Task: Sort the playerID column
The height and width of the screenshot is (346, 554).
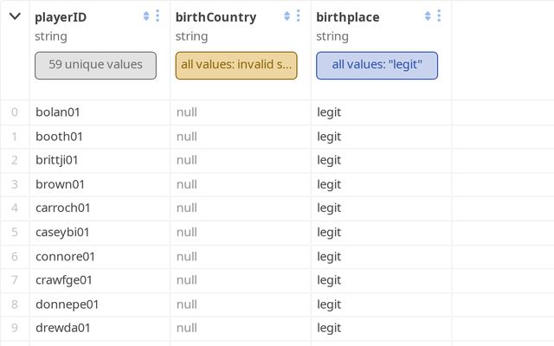Action: 145,16
